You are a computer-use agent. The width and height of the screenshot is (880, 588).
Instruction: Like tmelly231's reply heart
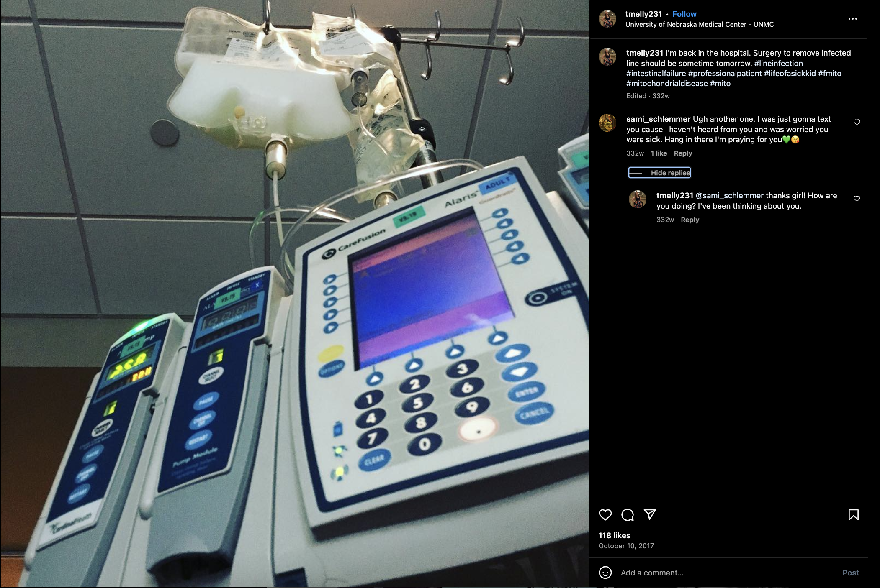857,199
